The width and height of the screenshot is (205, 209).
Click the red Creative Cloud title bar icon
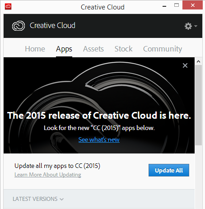click(x=8, y=7)
